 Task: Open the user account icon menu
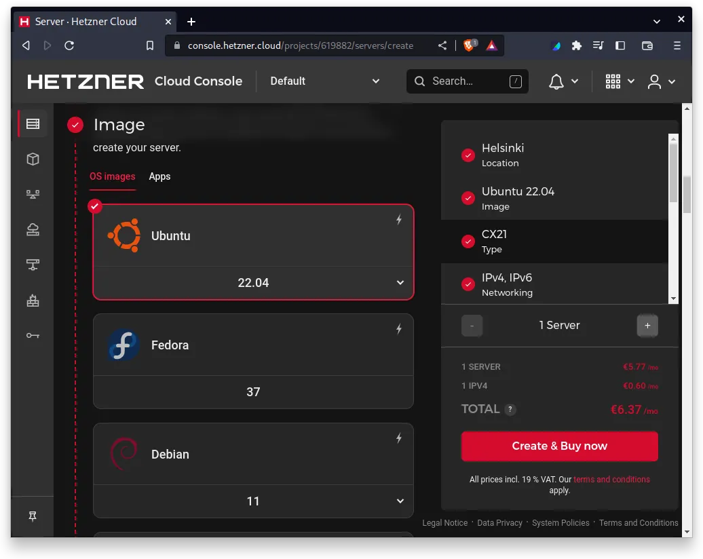(x=654, y=81)
